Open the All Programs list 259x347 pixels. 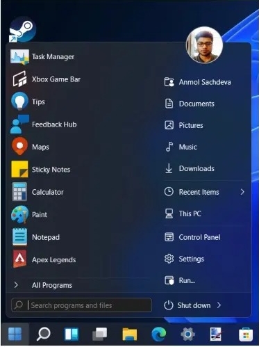pyautogui.click(x=52, y=285)
